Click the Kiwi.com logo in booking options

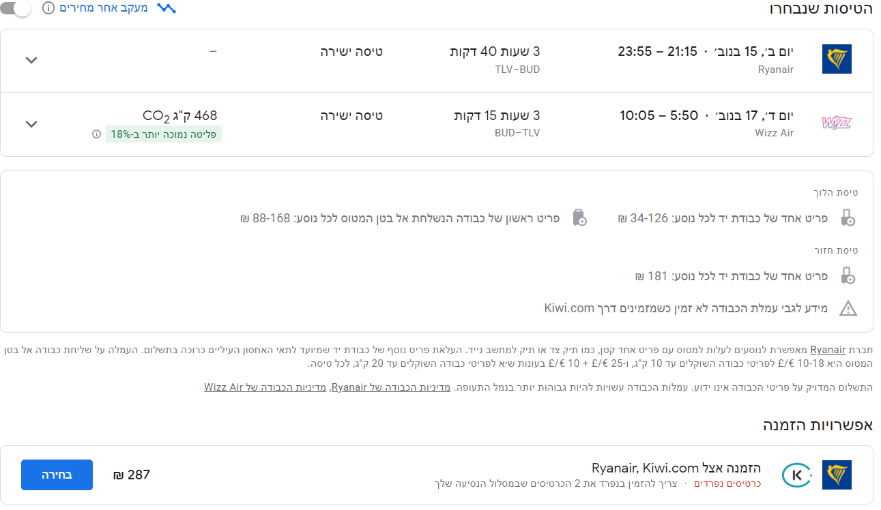[x=796, y=475]
